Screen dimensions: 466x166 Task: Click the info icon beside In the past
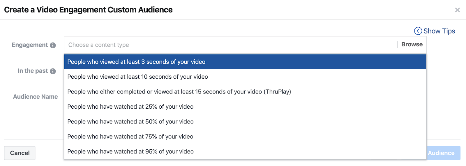[53, 71]
